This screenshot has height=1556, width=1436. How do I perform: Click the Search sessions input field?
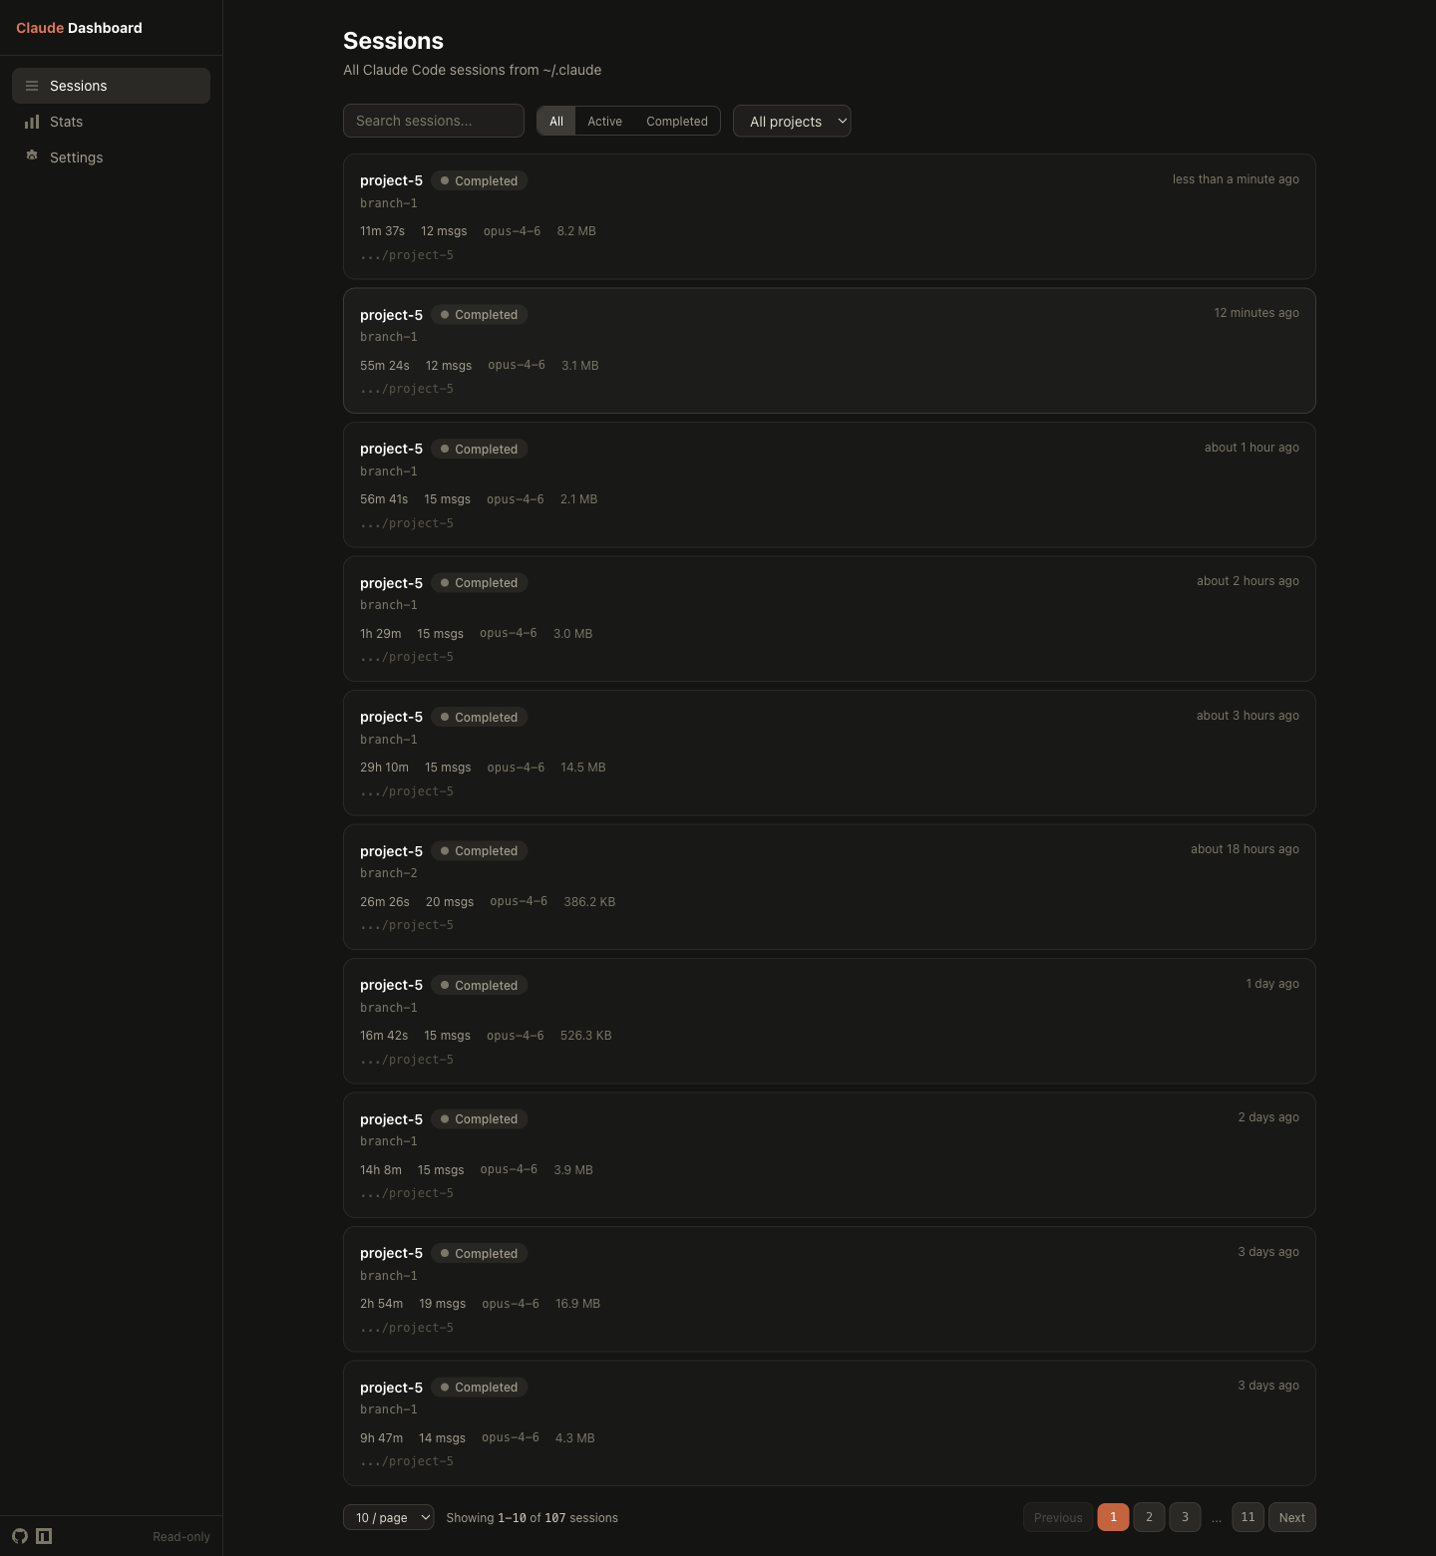(x=433, y=121)
